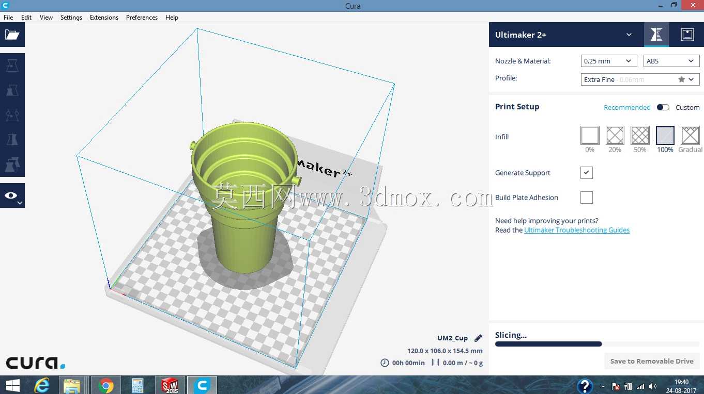Select Gradual infill option
The height and width of the screenshot is (394, 704).
690,135
